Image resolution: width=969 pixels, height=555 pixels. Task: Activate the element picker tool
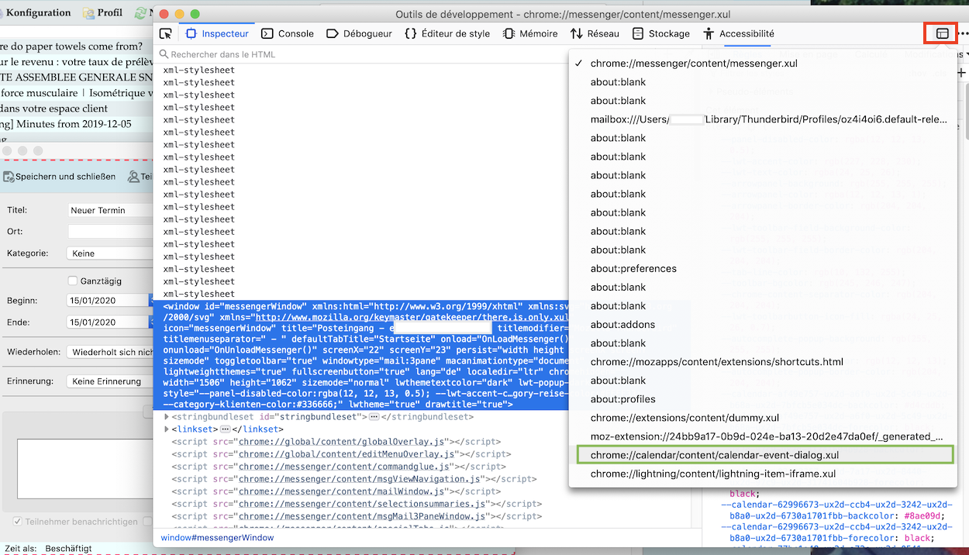pos(166,33)
